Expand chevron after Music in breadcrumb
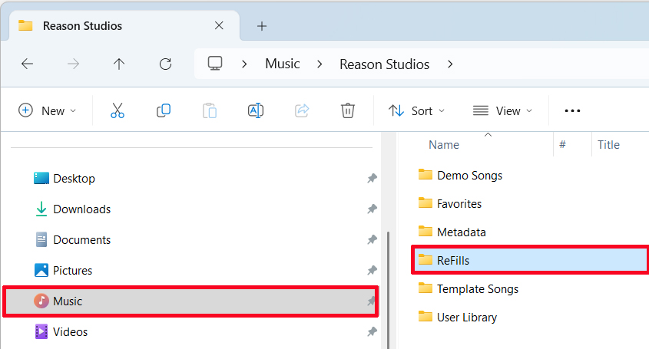 click(x=320, y=64)
